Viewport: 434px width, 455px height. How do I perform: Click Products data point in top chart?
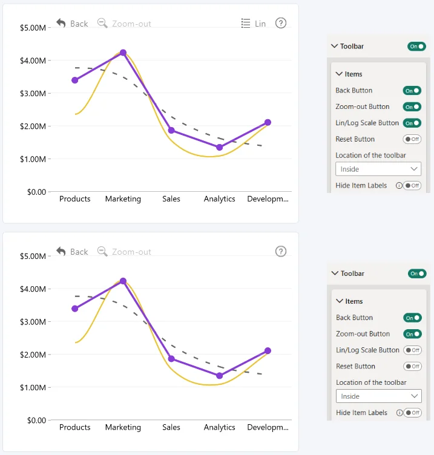[x=75, y=80]
